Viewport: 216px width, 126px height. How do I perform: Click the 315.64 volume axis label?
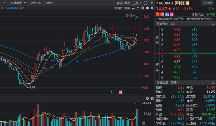[146, 103]
